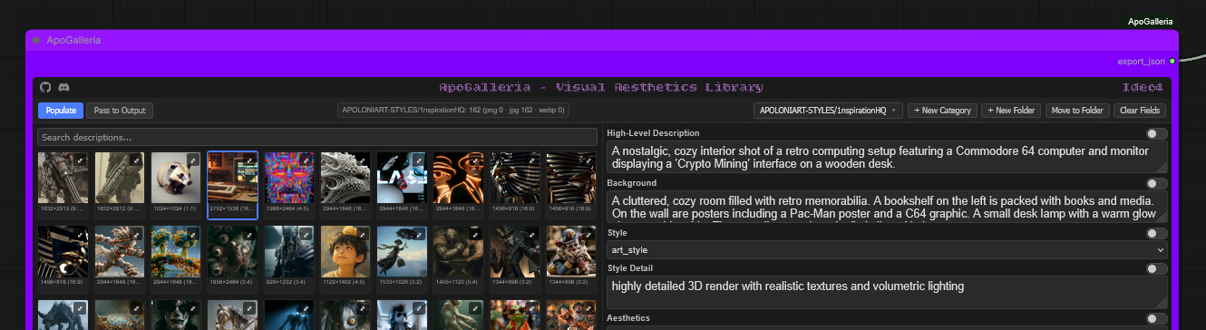This screenshot has width=1206, height=330.
Task: Click Clear Fields
Action: click(1141, 111)
